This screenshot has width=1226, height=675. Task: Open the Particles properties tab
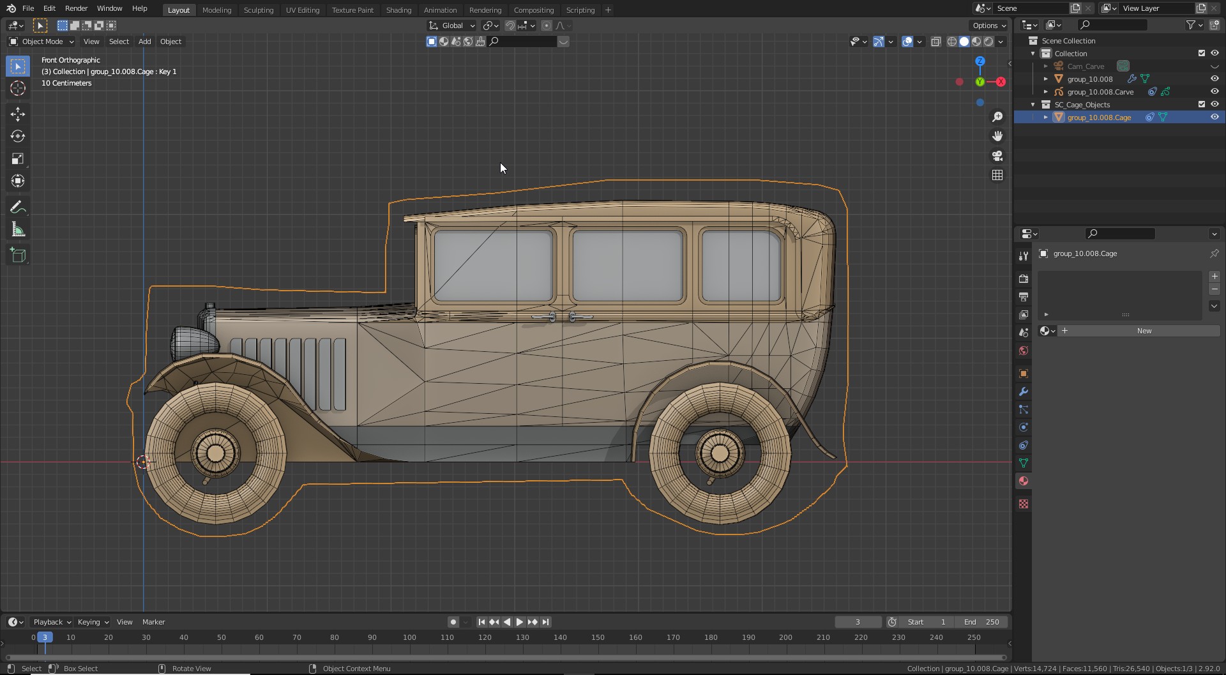[x=1024, y=409]
